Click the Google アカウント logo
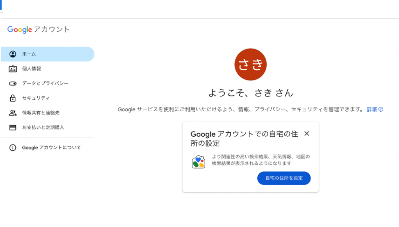 (x=38, y=29)
